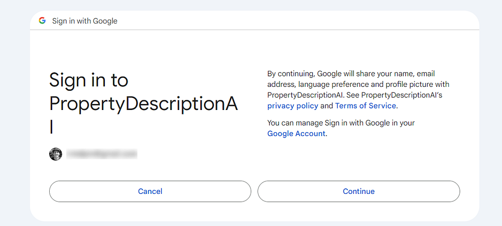Click the lone "I" on heading's last line
Viewport: 502px width, 226px height.
(x=52, y=127)
